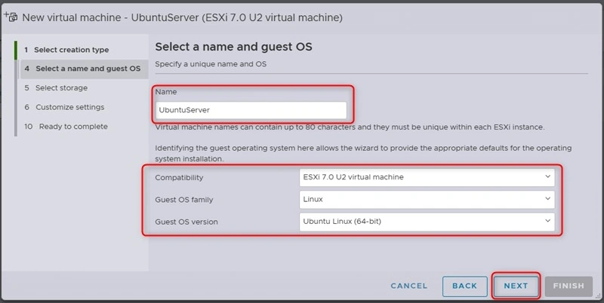This screenshot has width=604, height=303.
Task: Click the Compatibility label
Action: (x=179, y=178)
